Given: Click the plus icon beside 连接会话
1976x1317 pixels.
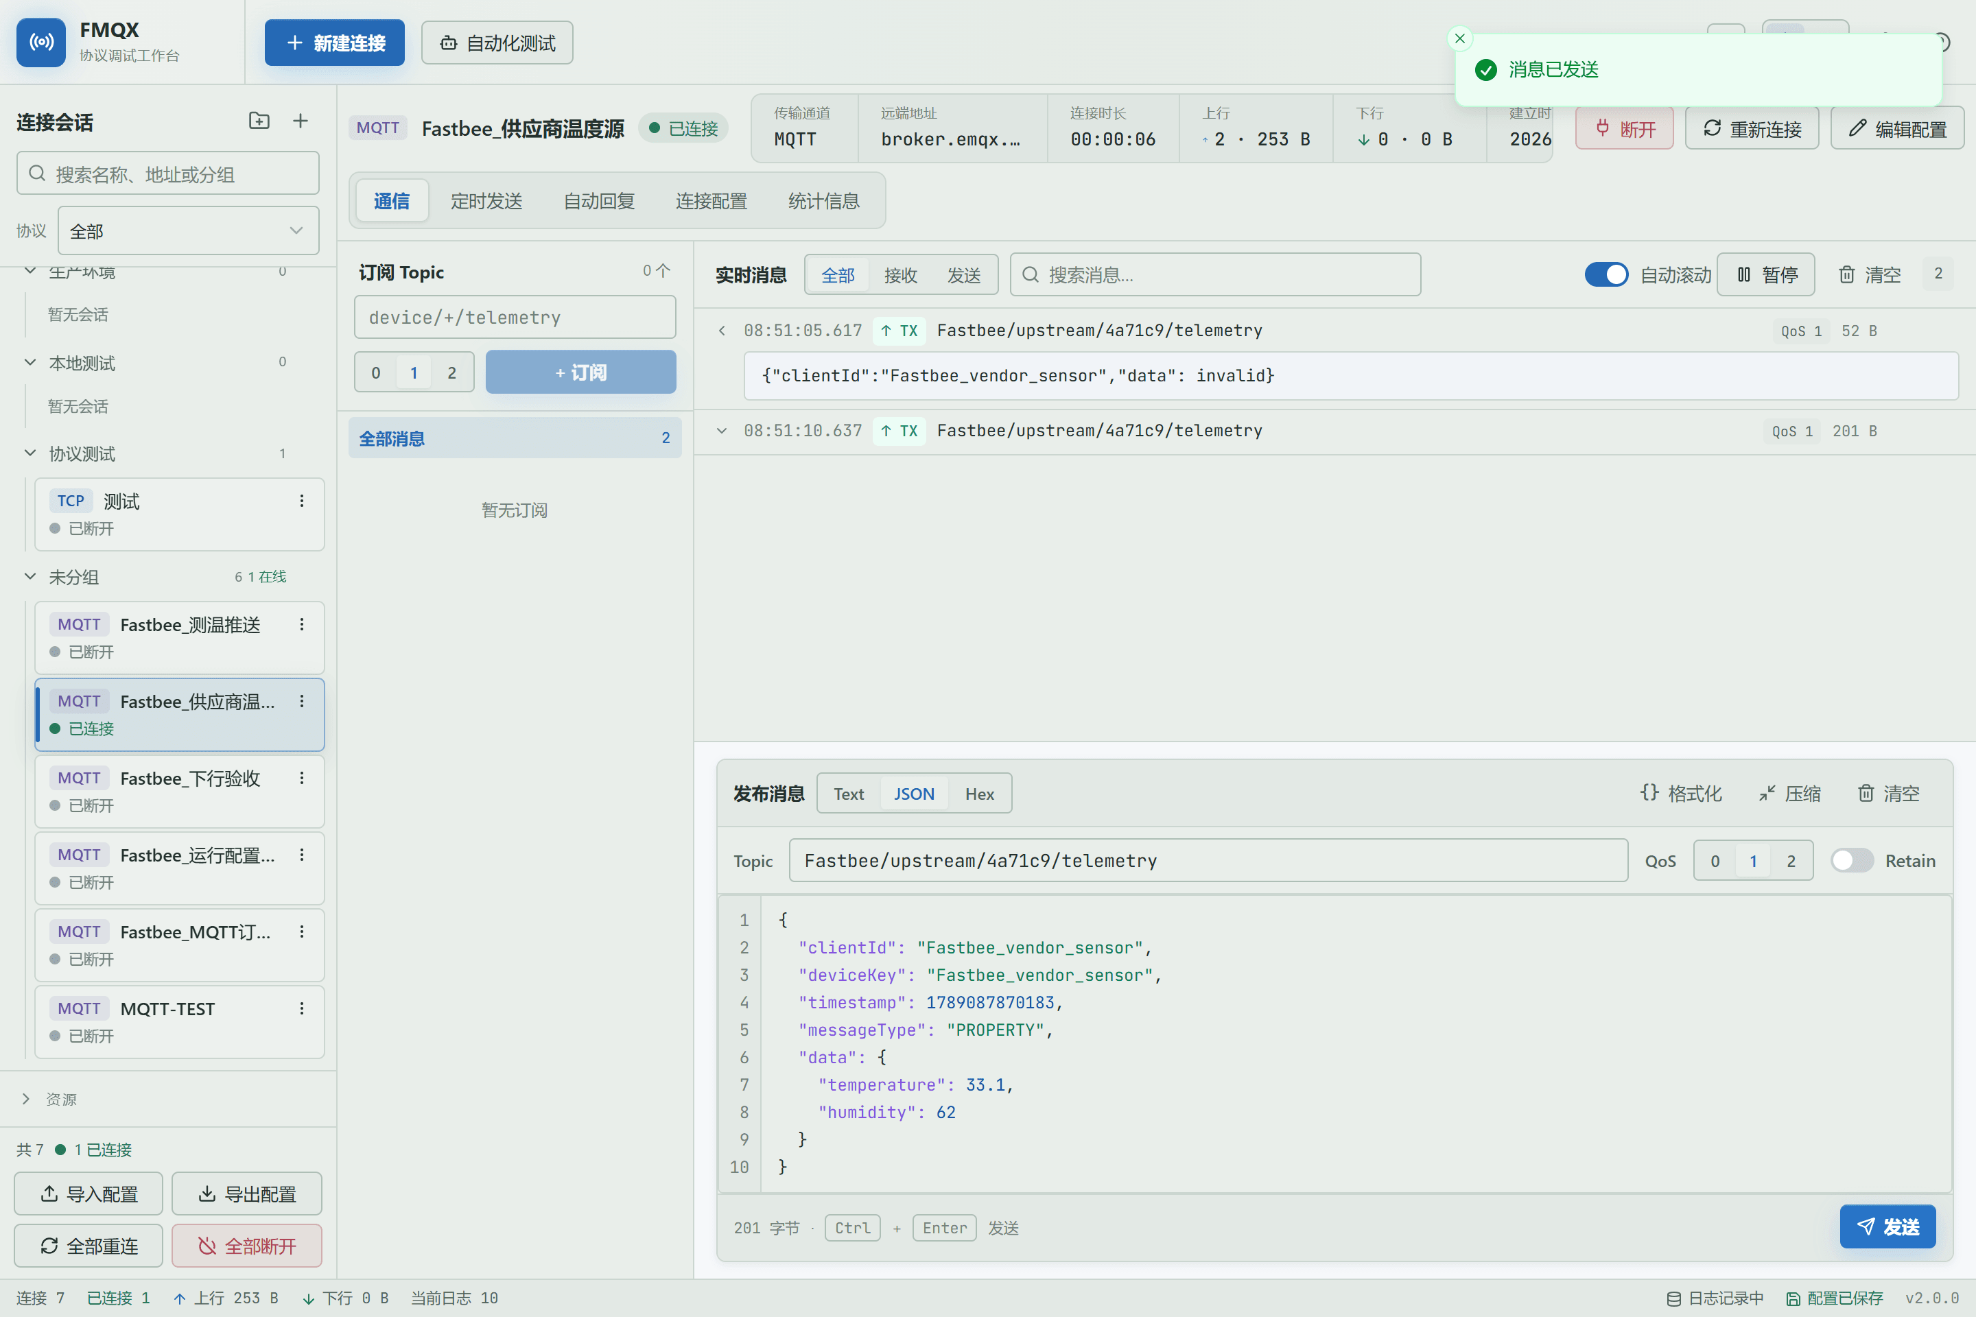Looking at the screenshot, I should coord(300,121).
